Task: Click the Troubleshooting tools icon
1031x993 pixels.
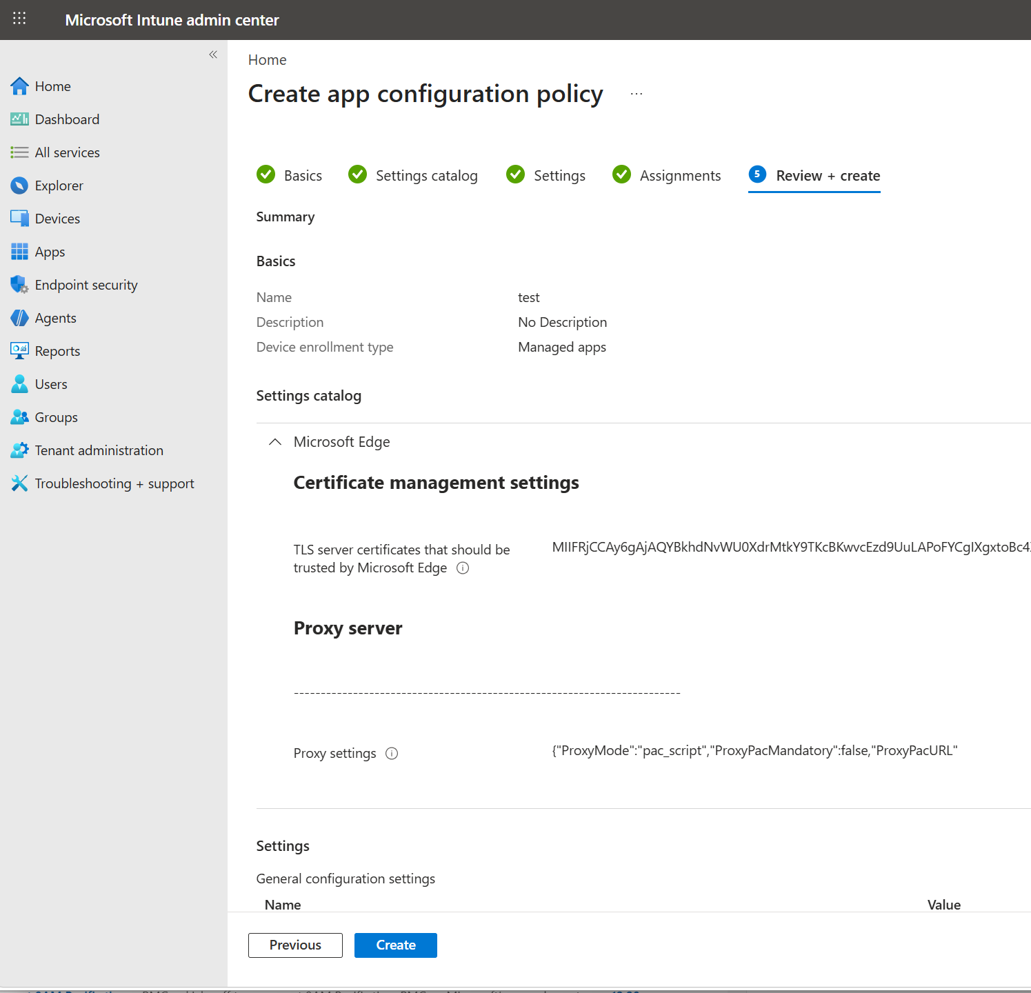Action: pos(19,483)
